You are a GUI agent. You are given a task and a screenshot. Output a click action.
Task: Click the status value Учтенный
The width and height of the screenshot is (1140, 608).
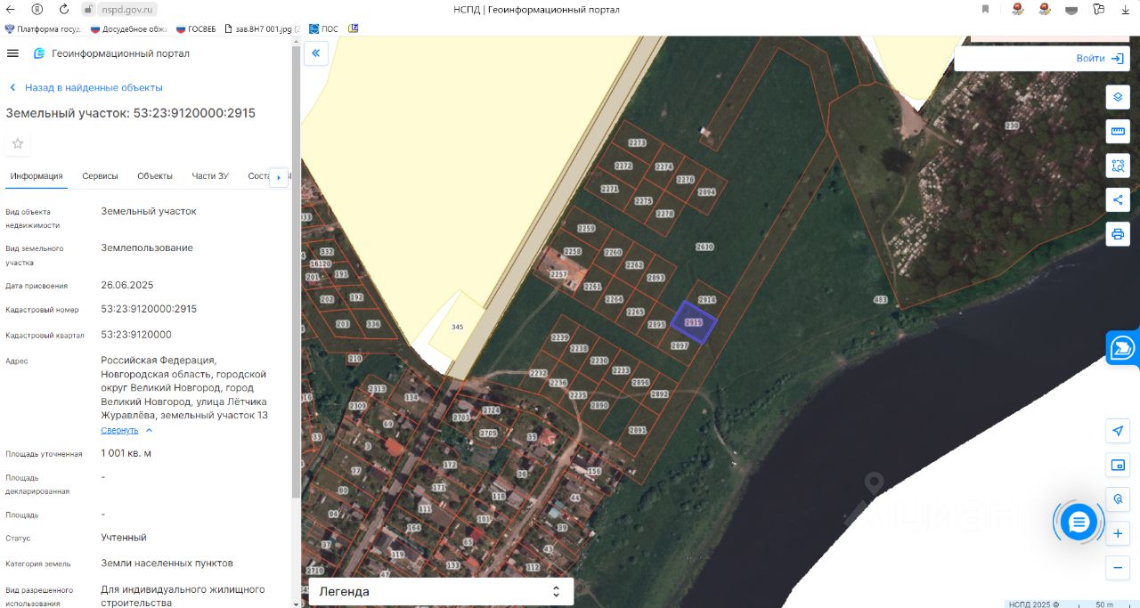coord(124,538)
